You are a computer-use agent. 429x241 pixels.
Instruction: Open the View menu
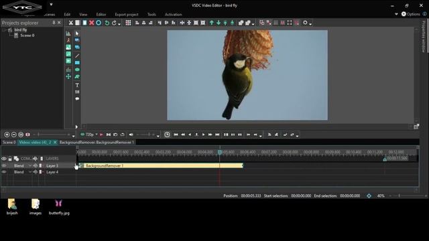point(83,15)
